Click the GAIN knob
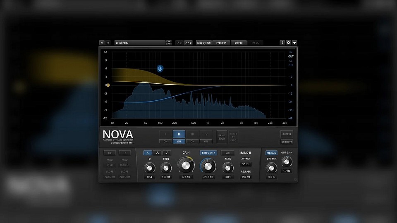Screen dimensions: 397x223 [x=186, y=166]
